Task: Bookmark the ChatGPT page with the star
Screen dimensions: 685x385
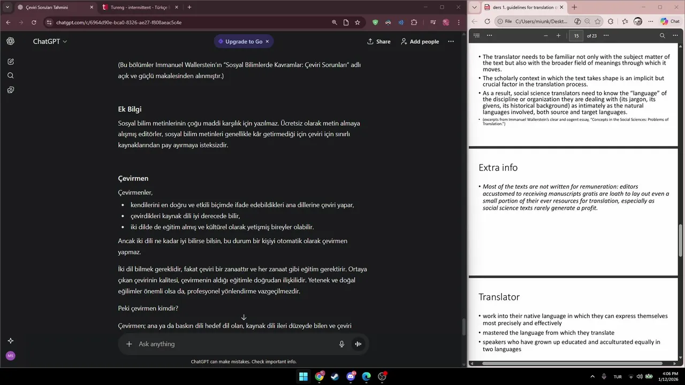Action: point(357,22)
